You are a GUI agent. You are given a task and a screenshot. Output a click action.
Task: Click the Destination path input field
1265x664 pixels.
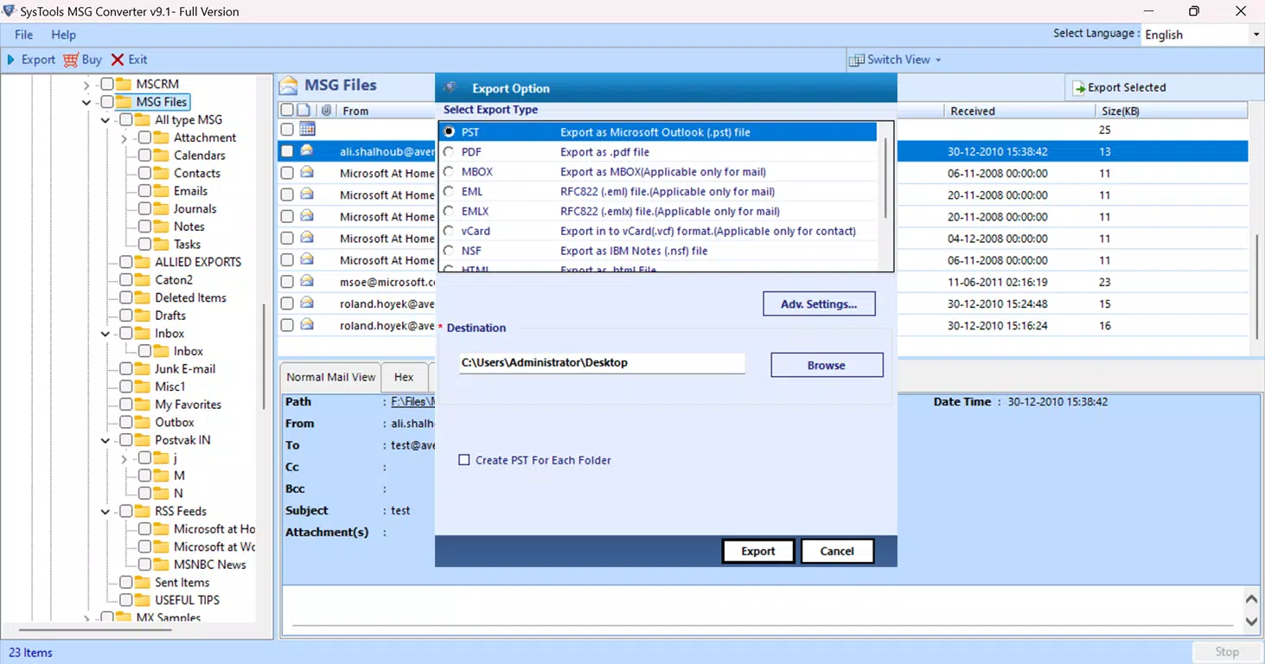[x=602, y=363]
